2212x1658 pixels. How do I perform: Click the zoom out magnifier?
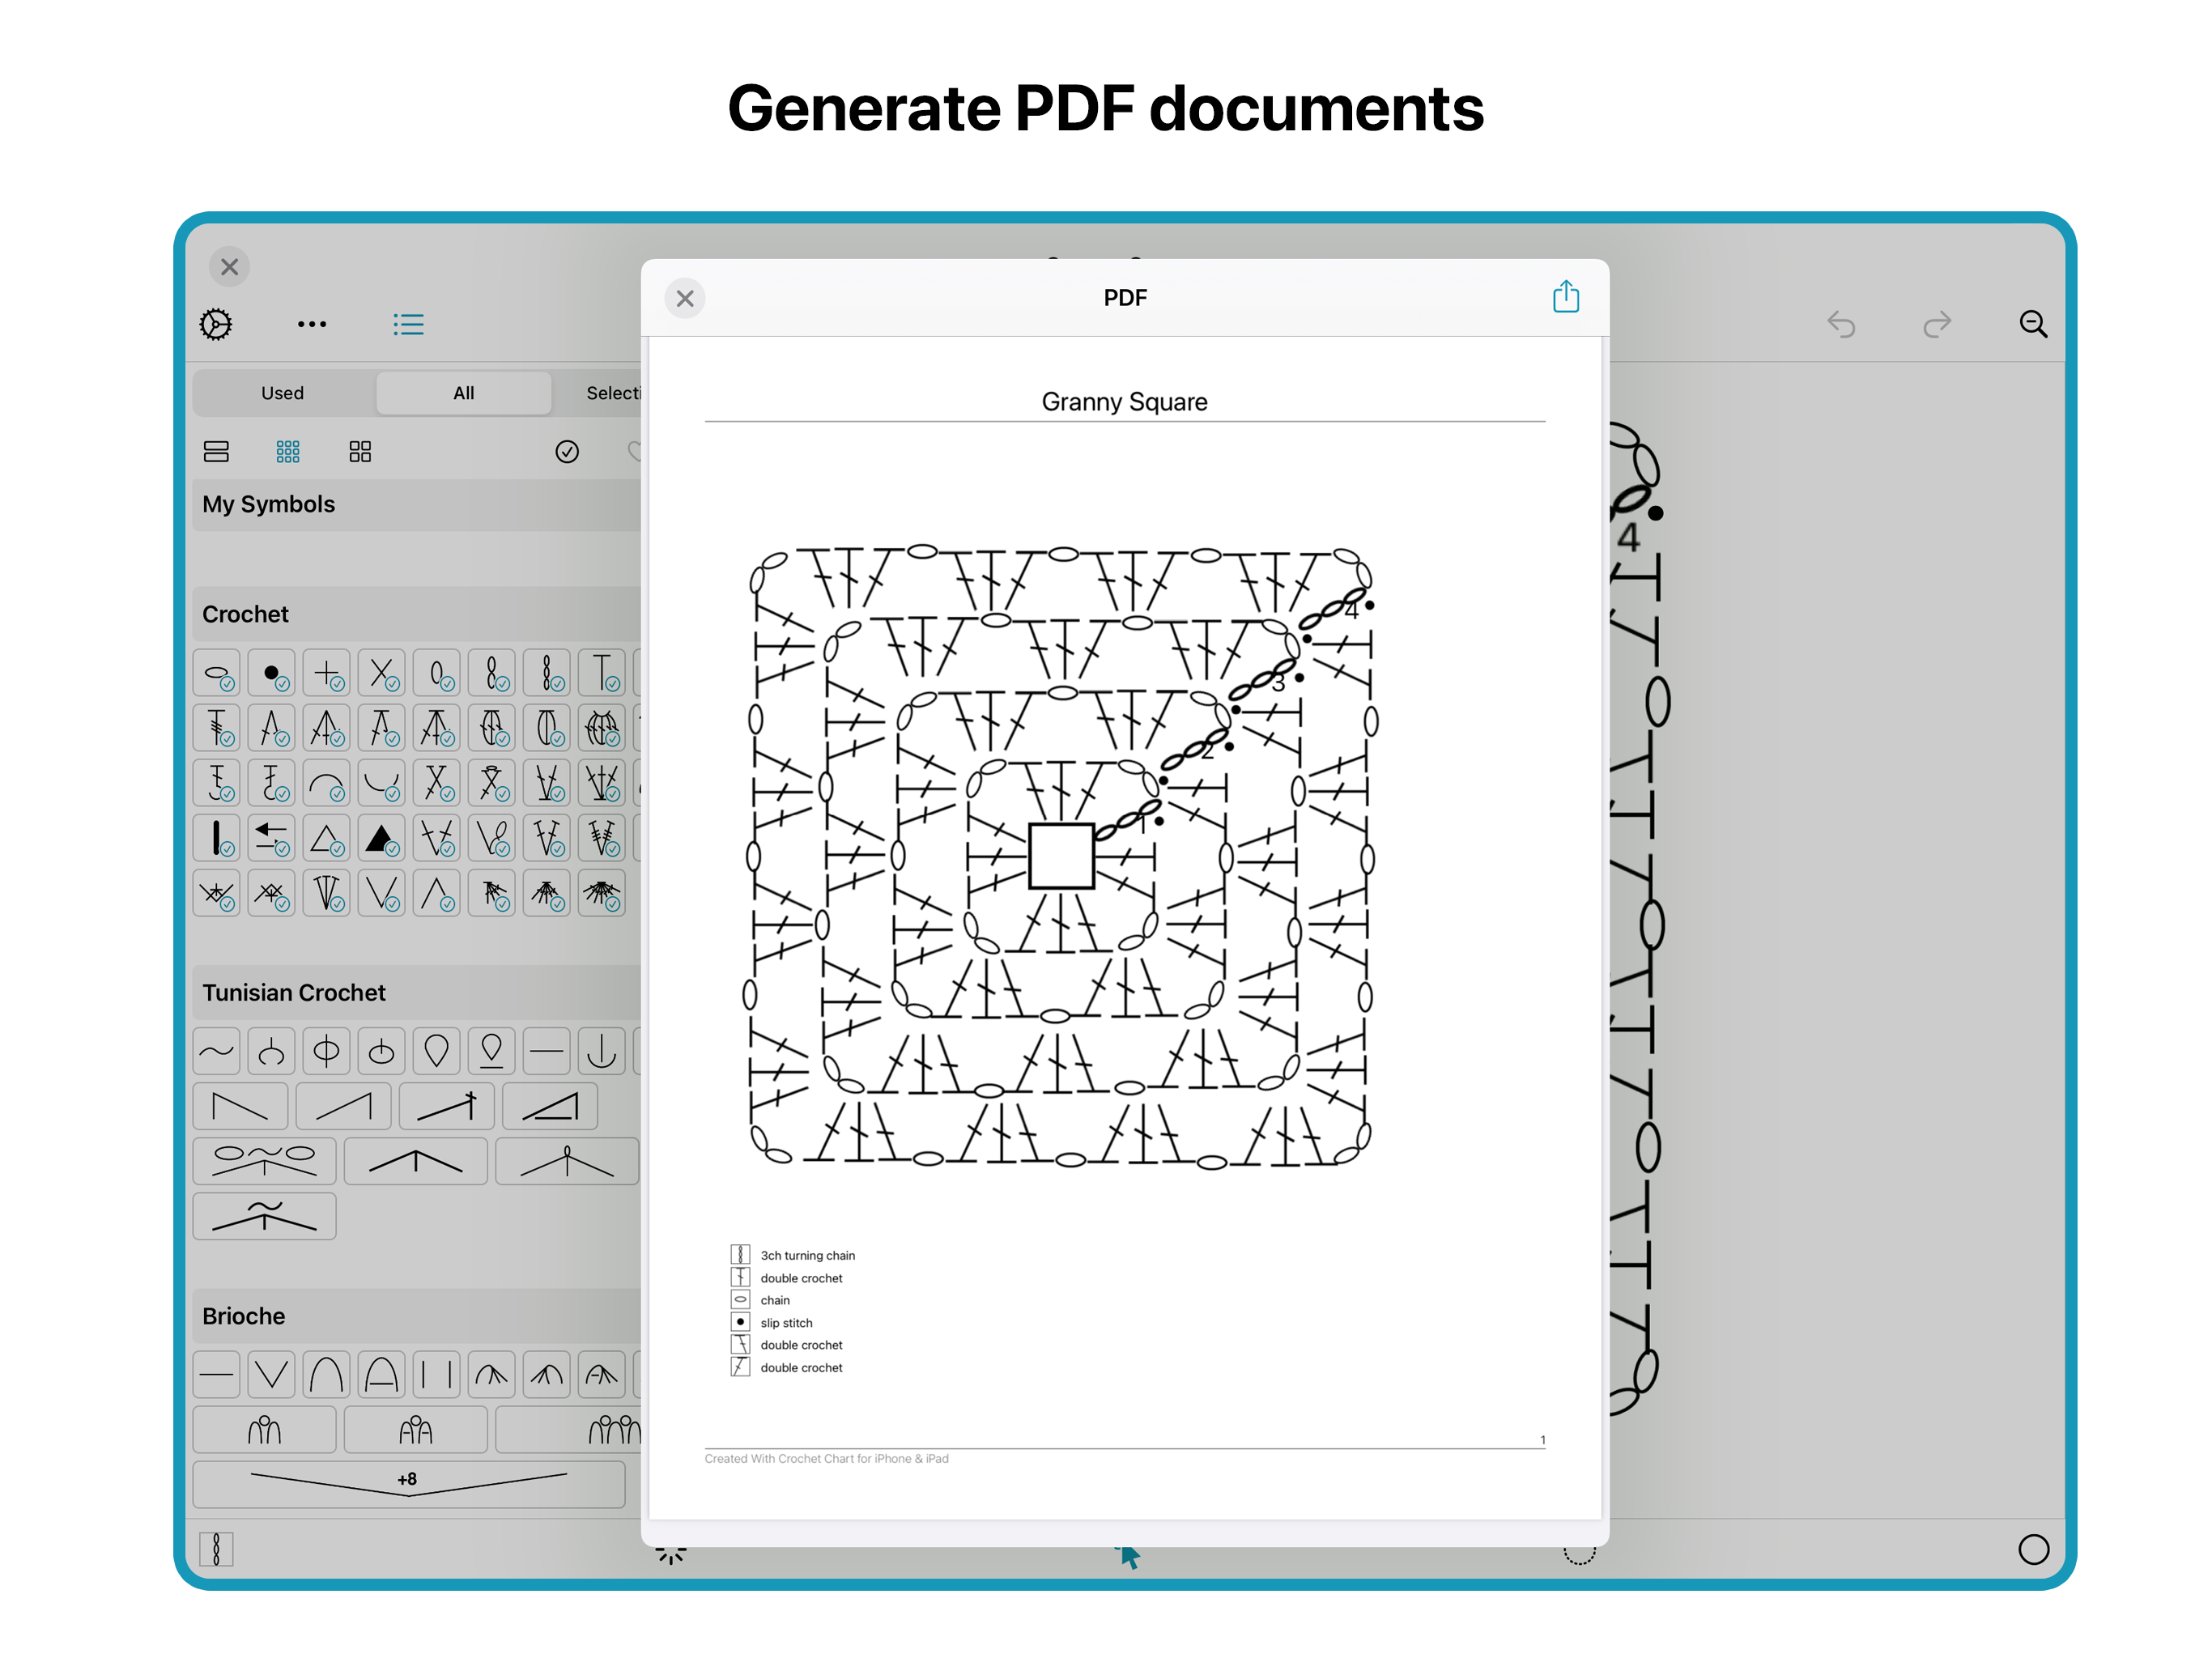(x=2032, y=324)
